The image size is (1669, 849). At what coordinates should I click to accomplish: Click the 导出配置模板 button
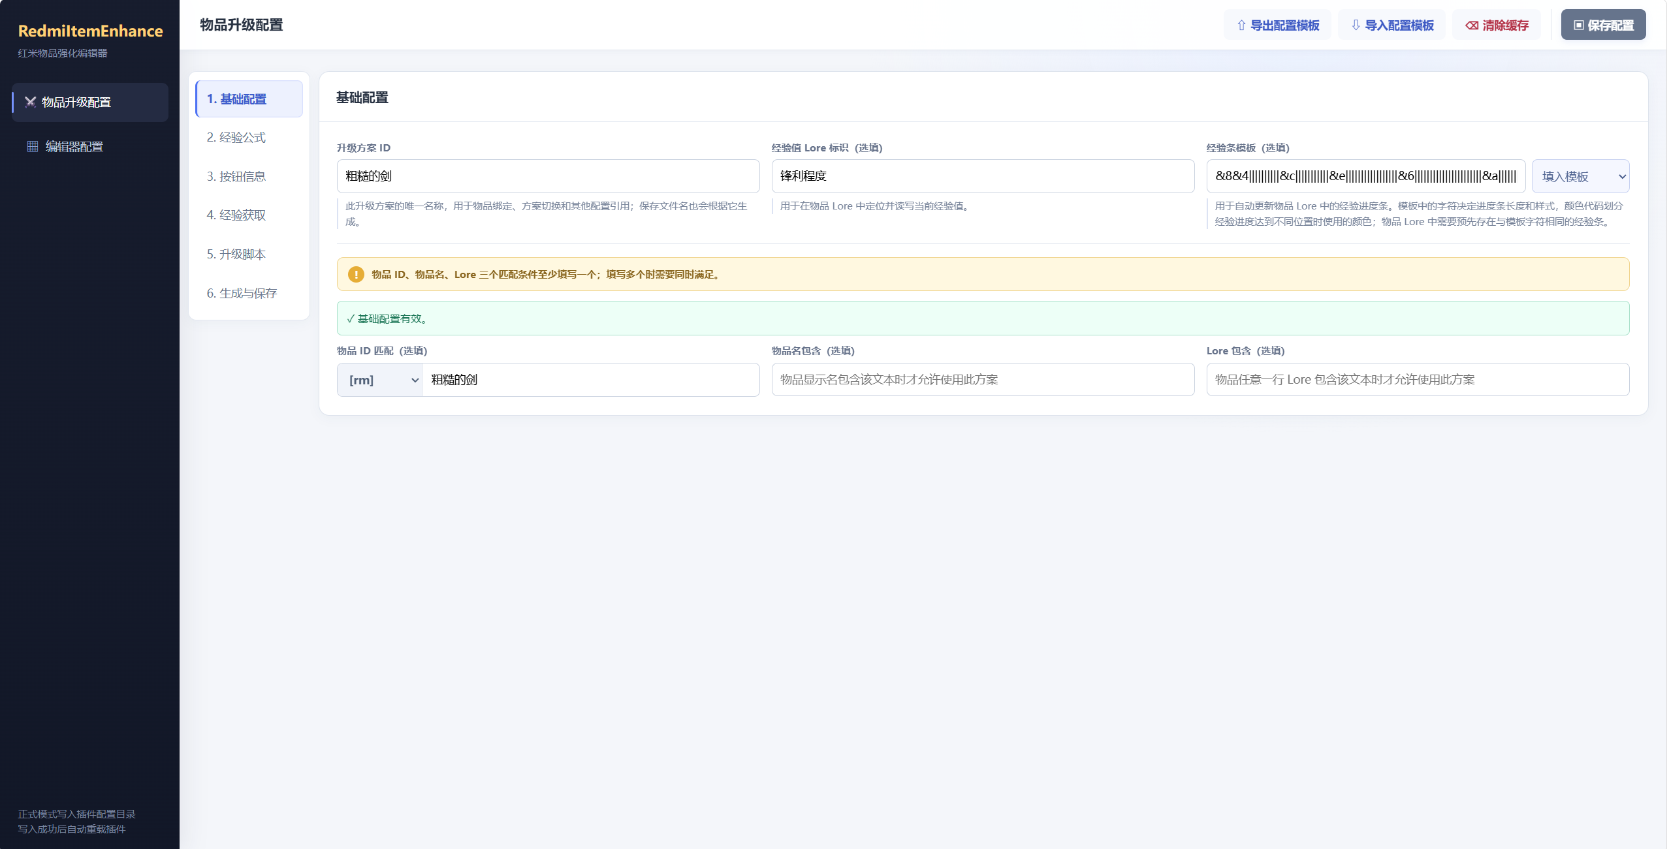point(1277,25)
